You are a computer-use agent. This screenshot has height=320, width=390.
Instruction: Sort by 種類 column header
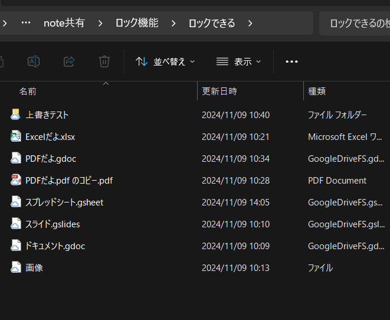coord(317,92)
